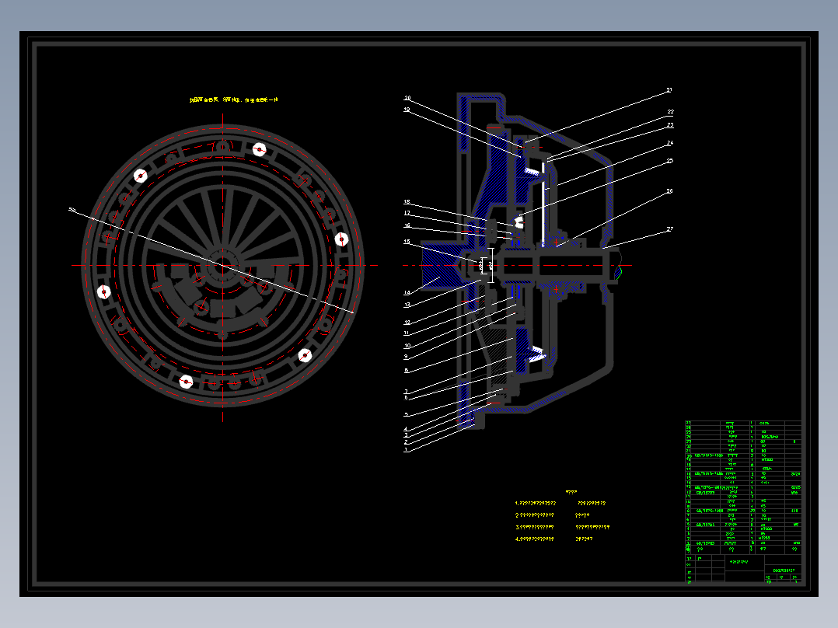Select part callout label 7
This screenshot has height=628, width=838.
[x=406, y=392]
